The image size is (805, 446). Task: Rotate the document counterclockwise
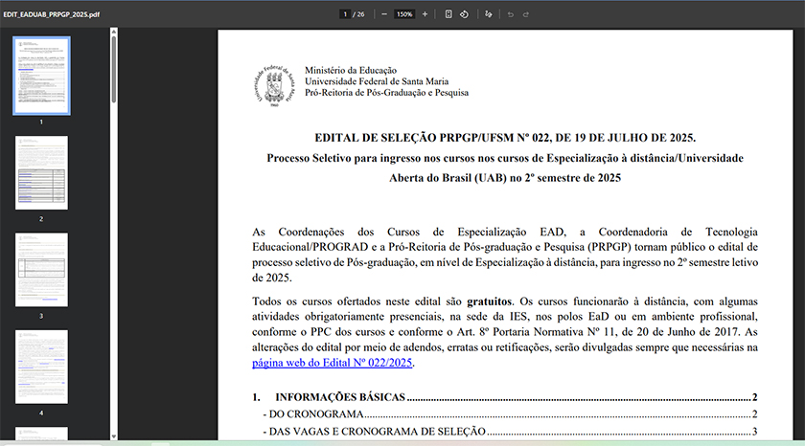pyautogui.click(x=464, y=14)
